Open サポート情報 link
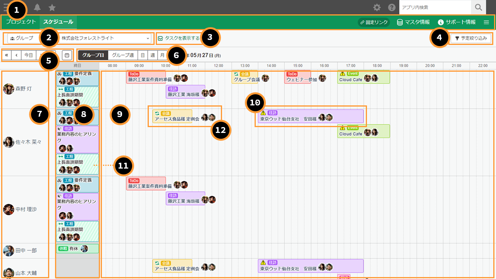This screenshot has height=279, width=496. click(x=456, y=22)
